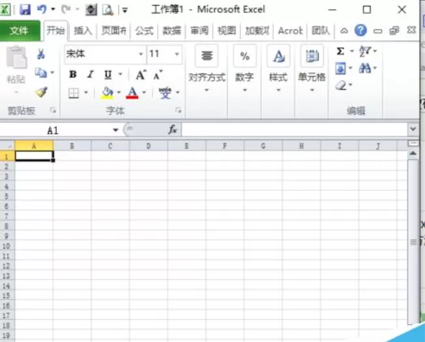The height and width of the screenshot is (342, 425).
Task: Toggle italic formatting
Action: click(x=90, y=74)
